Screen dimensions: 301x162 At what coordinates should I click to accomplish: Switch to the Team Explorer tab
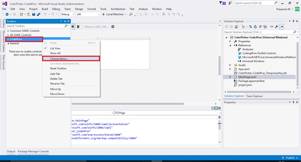tap(254, 96)
